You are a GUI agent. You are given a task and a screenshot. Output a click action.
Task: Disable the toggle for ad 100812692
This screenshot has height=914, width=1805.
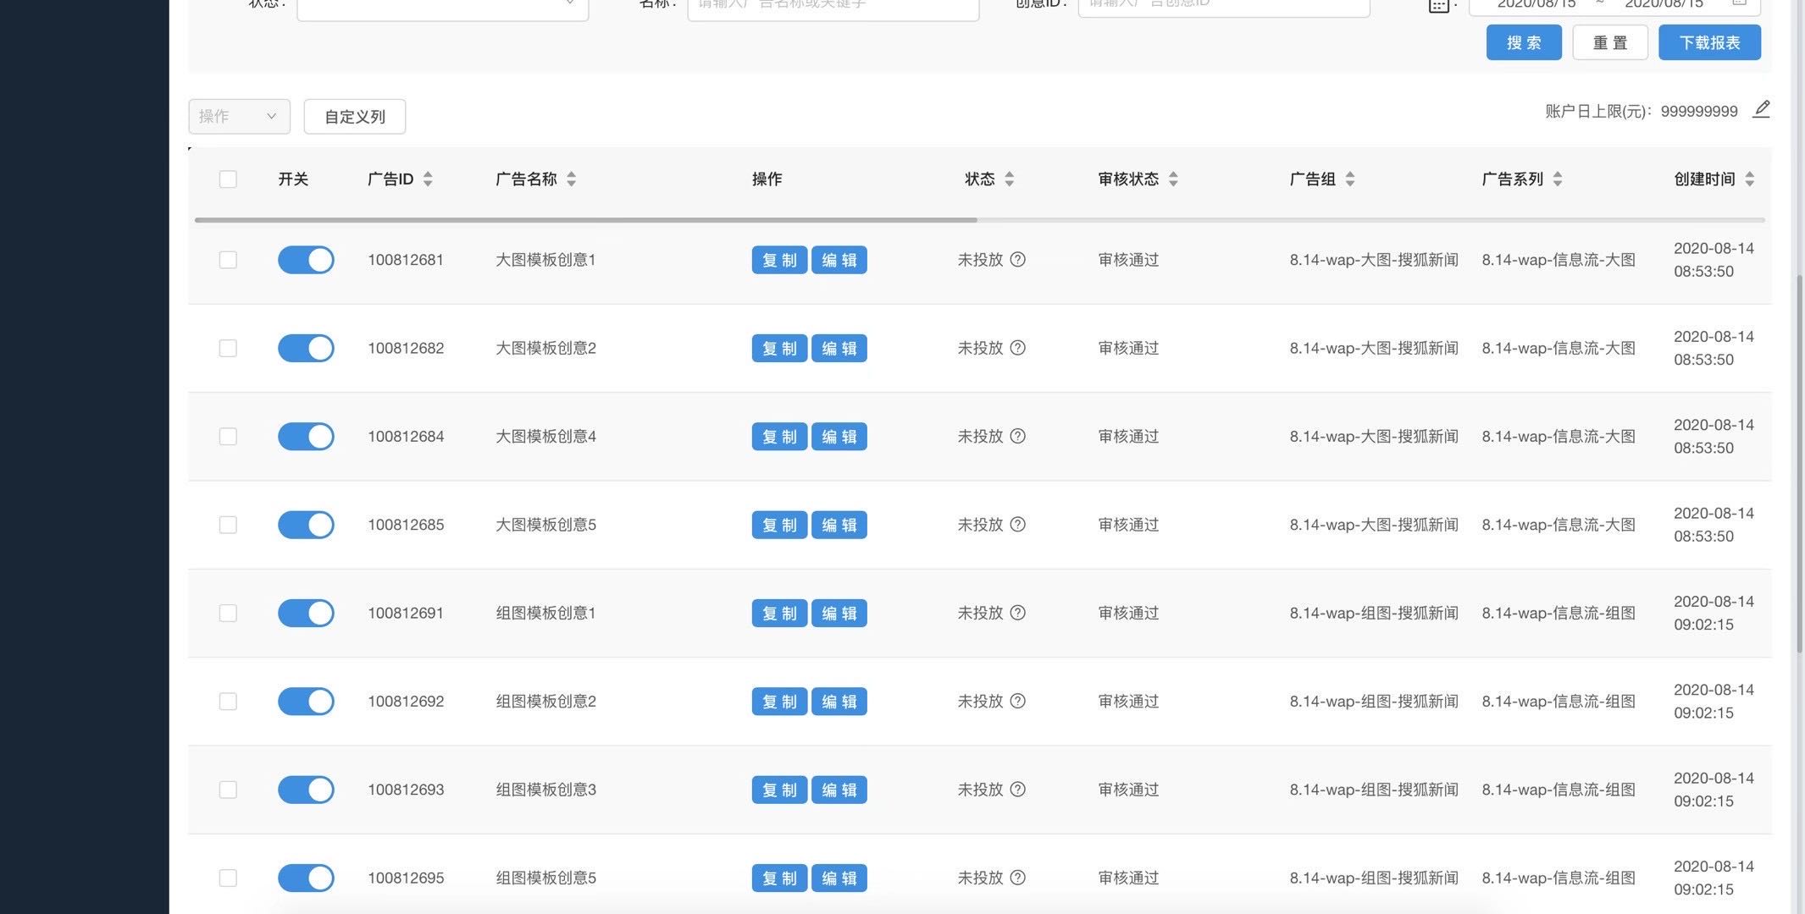click(306, 702)
